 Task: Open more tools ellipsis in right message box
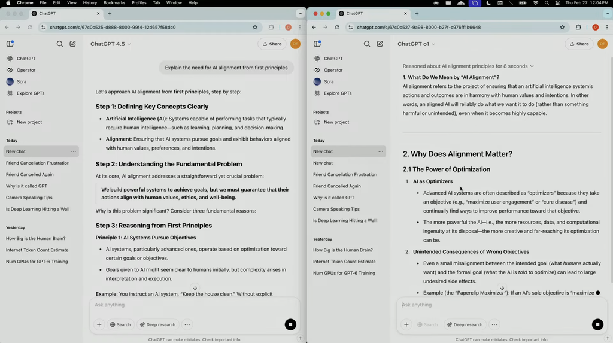point(494,324)
